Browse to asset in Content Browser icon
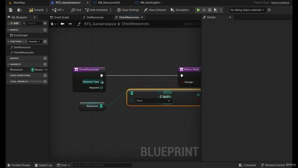This screenshot has height=168, width=298. pyautogui.click(x=19, y=10)
